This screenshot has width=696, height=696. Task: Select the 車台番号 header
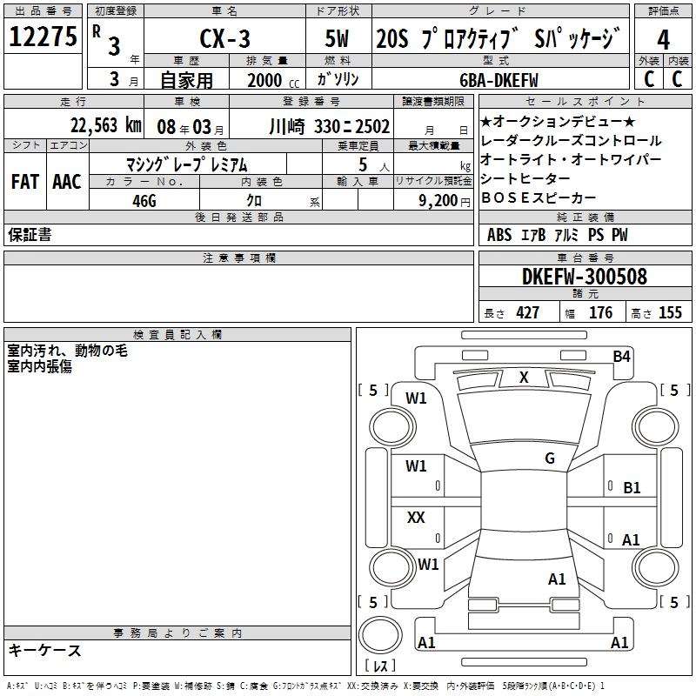[585, 258]
